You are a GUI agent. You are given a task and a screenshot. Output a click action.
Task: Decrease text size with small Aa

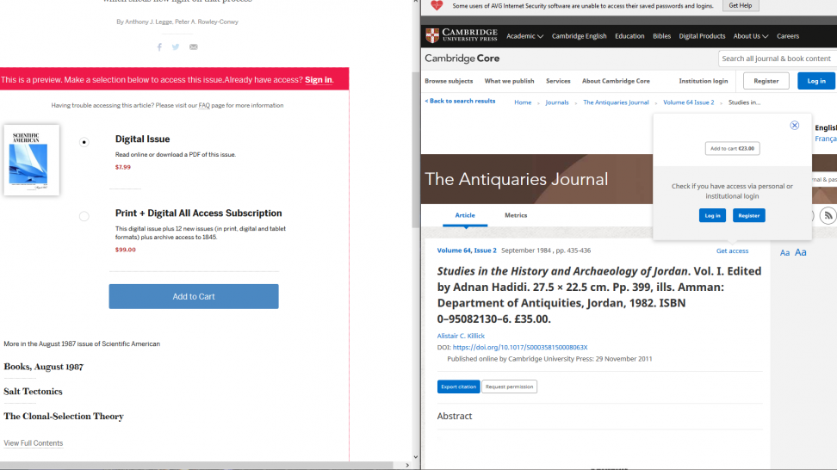784,253
